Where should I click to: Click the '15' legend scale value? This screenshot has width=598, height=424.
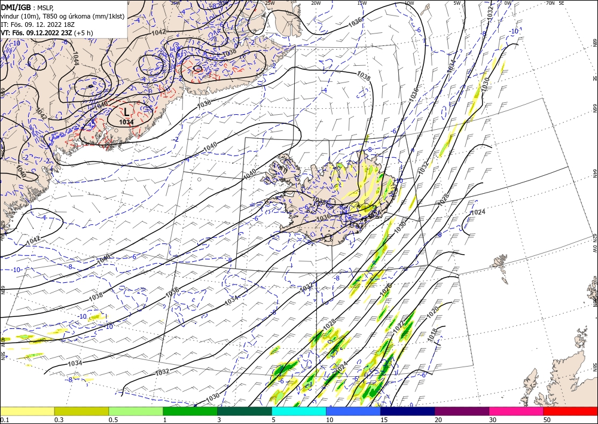tap(384, 420)
